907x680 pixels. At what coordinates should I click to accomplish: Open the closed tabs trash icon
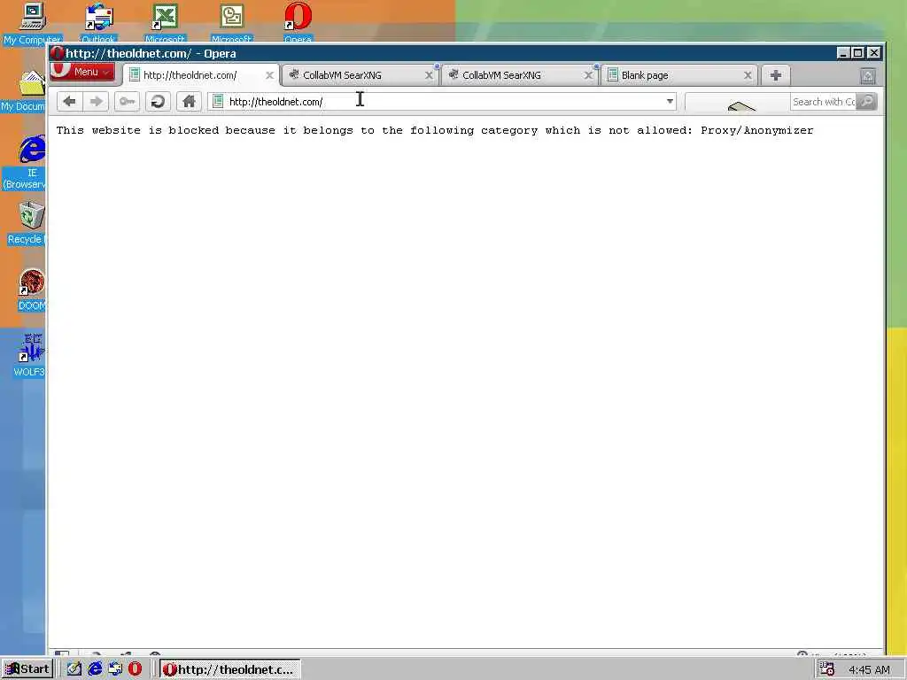pyautogui.click(x=868, y=76)
